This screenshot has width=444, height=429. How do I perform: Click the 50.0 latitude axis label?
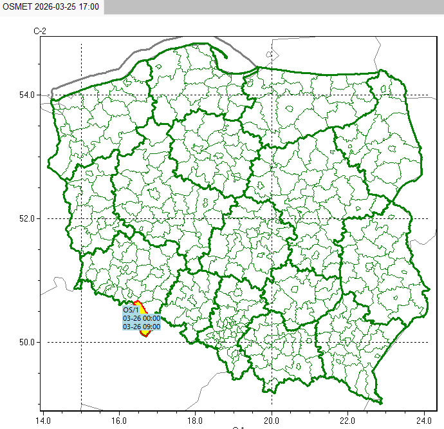pos(26,342)
